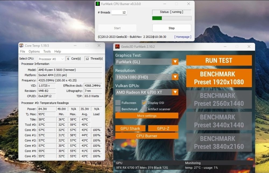This screenshot has height=173, width=269.
Task: Click the CPUID value 0xA20F12
Action: tap(47, 96)
